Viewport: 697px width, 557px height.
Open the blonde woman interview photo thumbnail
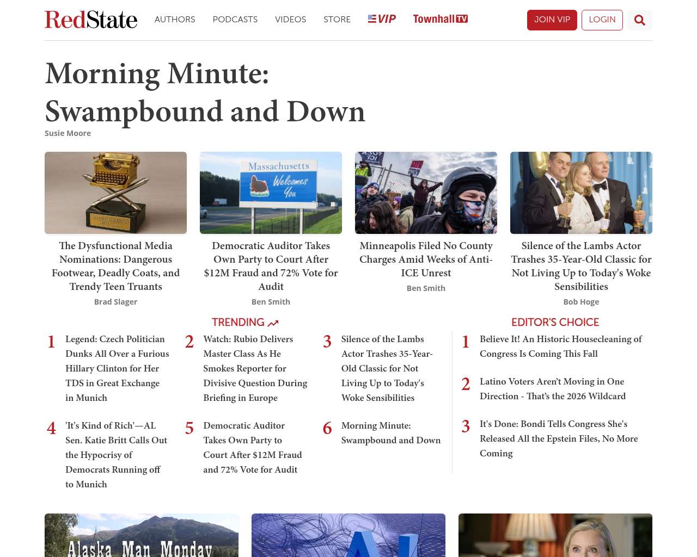coord(555,535)
